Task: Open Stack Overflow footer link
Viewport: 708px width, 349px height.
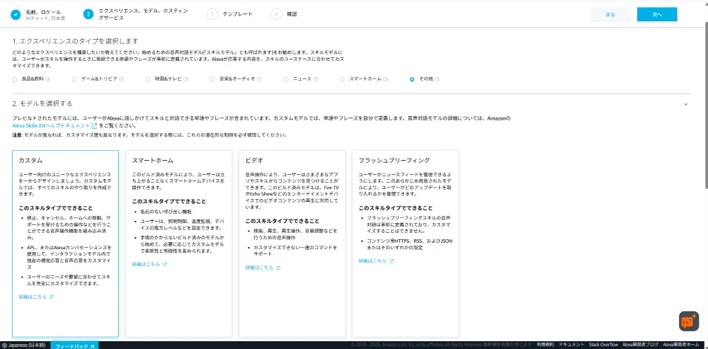Action: click(x=603, y=345)
